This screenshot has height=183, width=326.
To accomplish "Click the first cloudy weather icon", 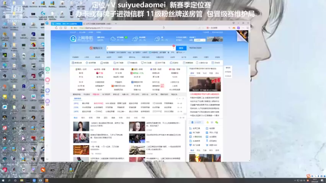I will coord(113,39).
